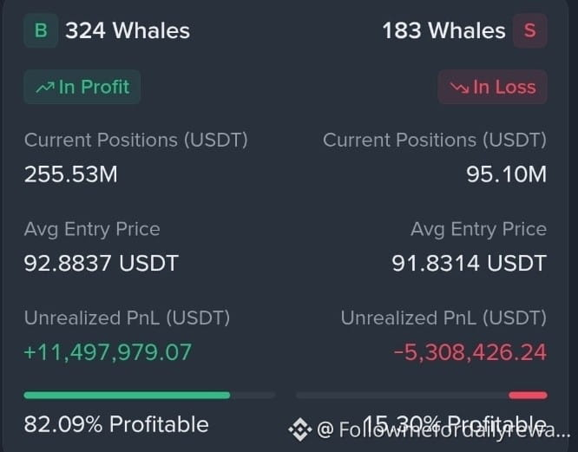Click the -5,308,426.24 unrealized PnL
The image size is (578, 452).
pos(470,352)
